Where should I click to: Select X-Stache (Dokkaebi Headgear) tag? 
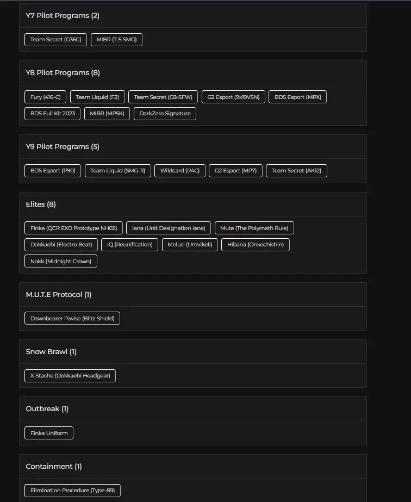70,376
